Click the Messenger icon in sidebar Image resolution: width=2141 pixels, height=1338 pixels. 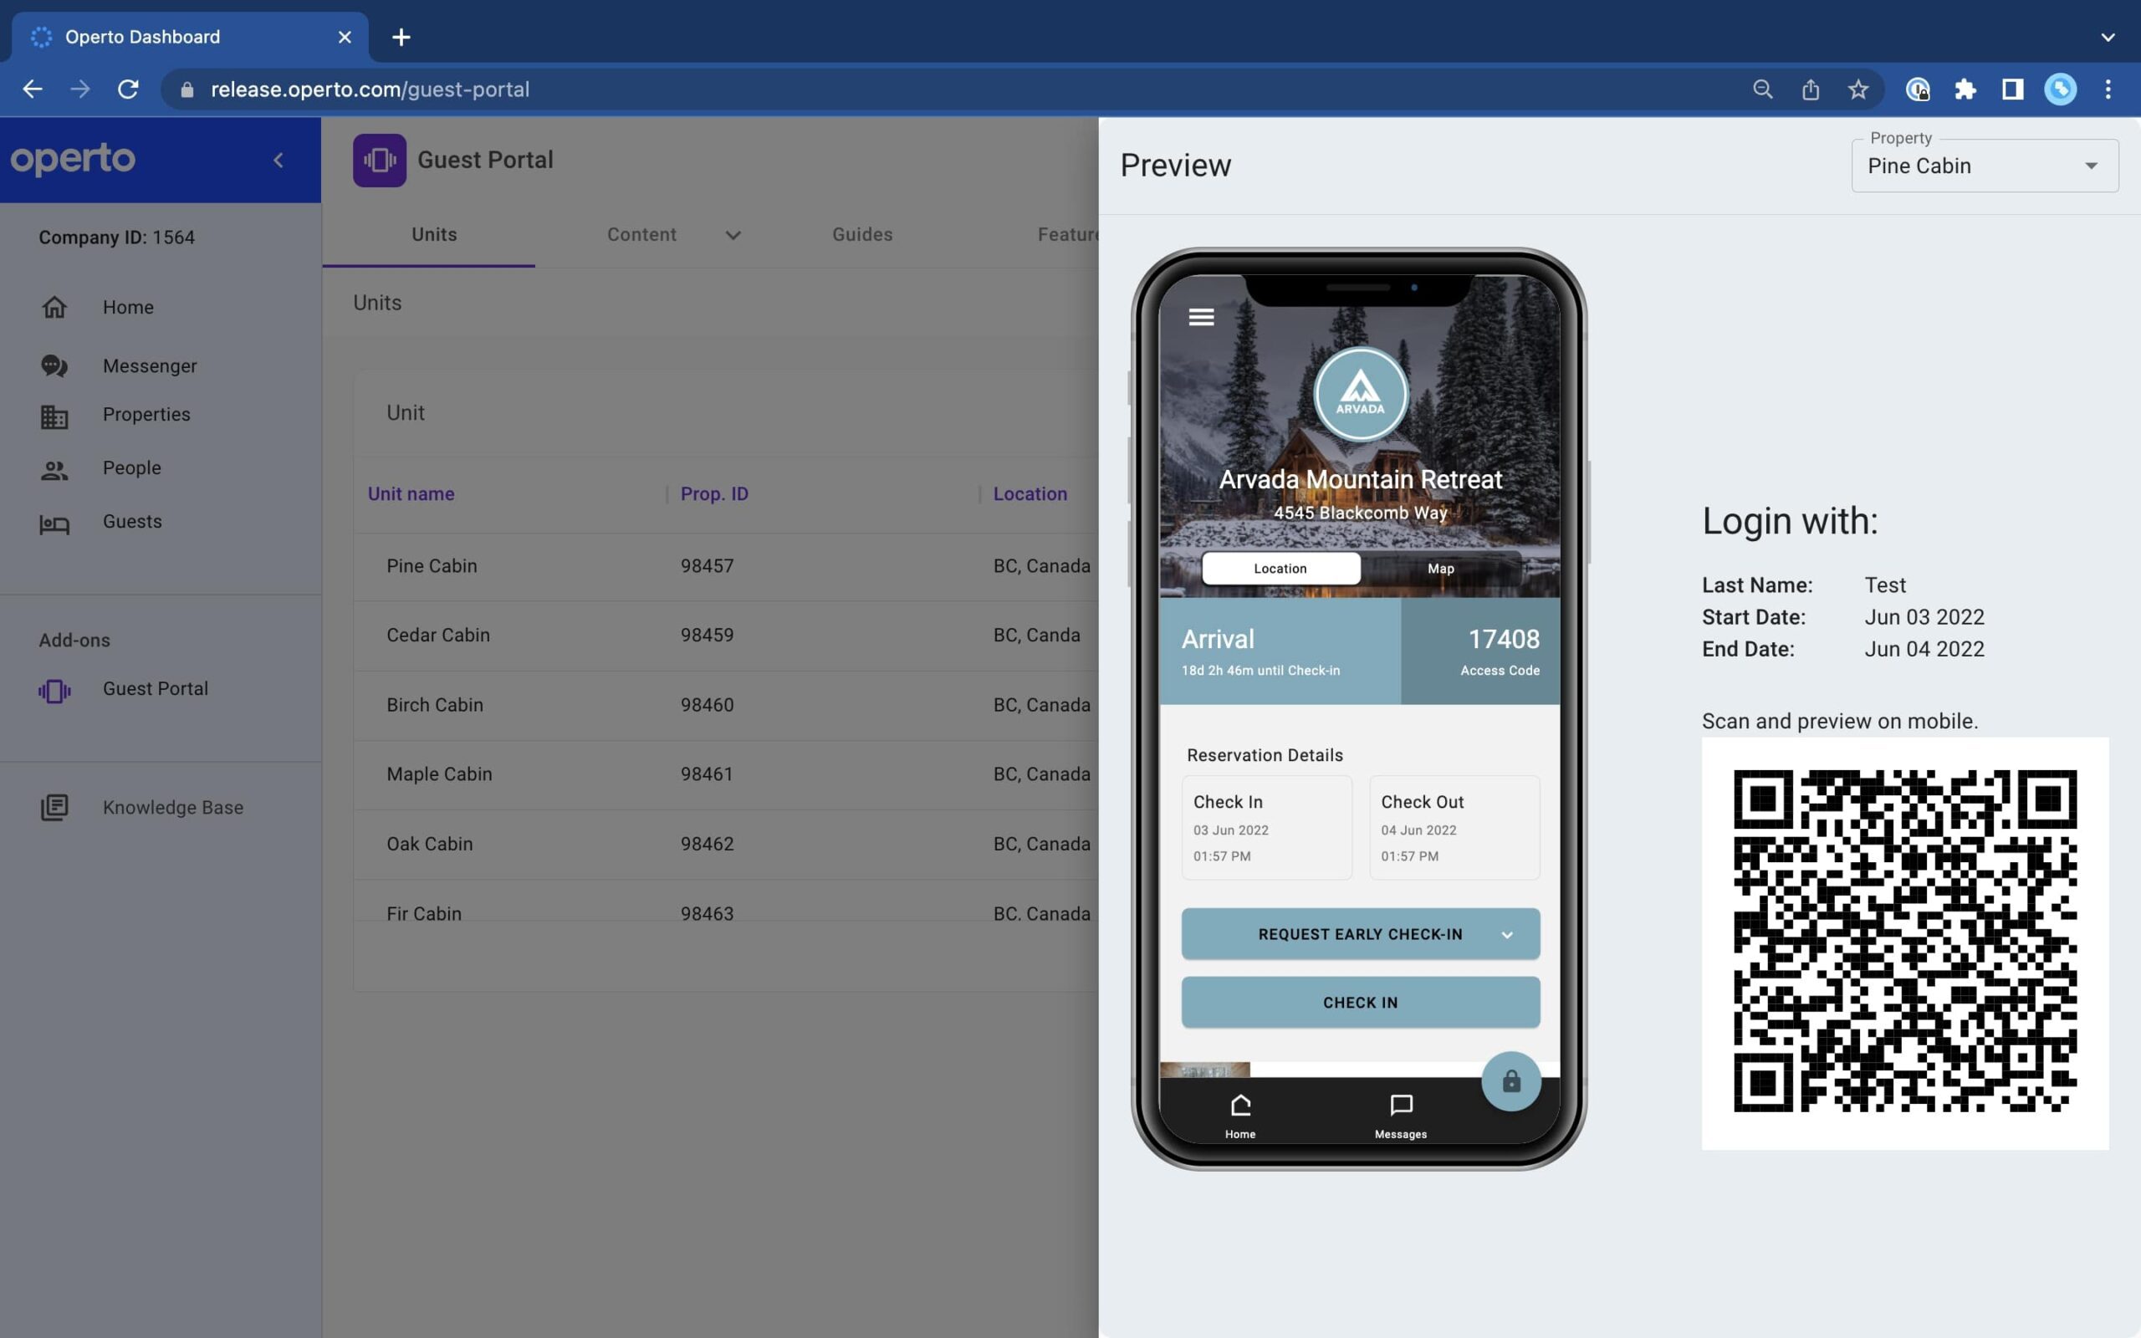(54, 365)
